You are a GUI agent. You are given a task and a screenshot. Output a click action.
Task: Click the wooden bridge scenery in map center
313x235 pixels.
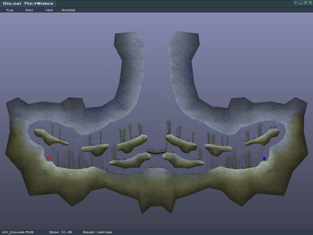[x=156, y=151]
